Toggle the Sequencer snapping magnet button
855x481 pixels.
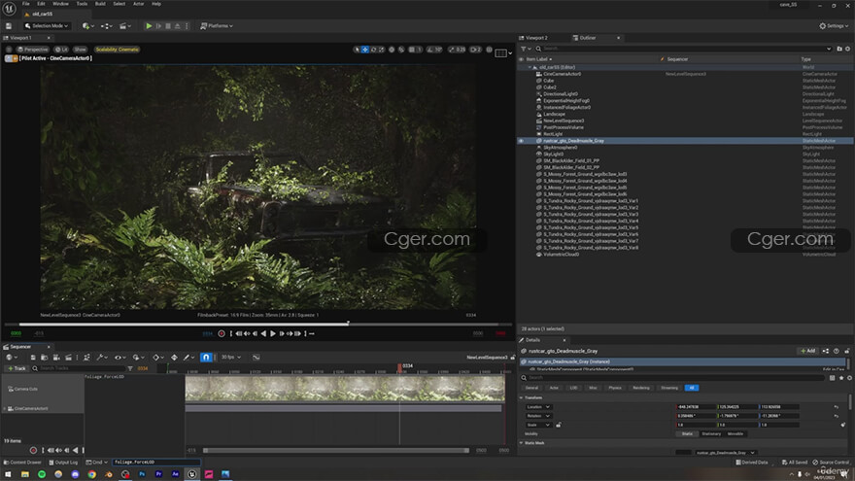point(206,358)
